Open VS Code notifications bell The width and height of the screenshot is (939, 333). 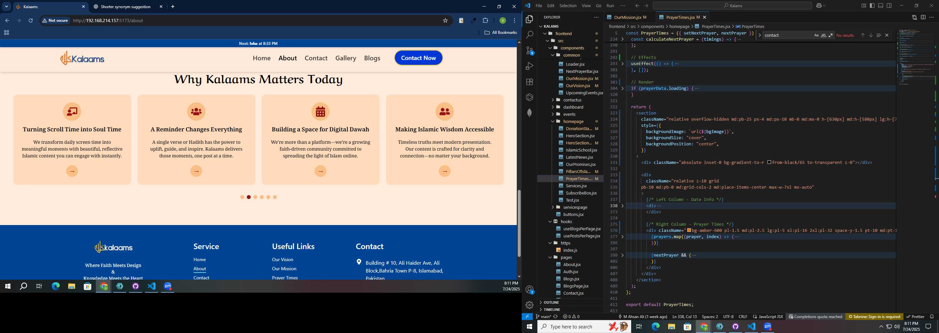coord(932,317)
